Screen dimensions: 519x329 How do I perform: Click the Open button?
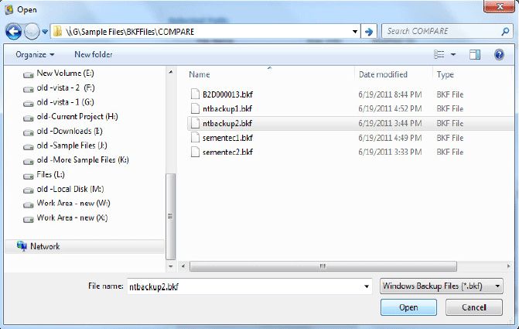(x=408, y=307)
